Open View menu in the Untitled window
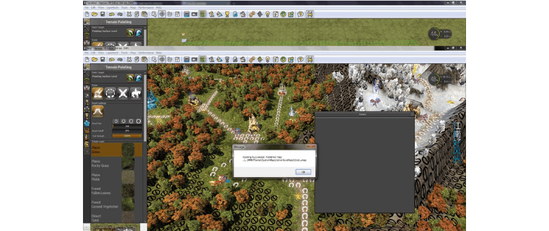This screenshot has width=549, height=231. click(x=101, y=7)
